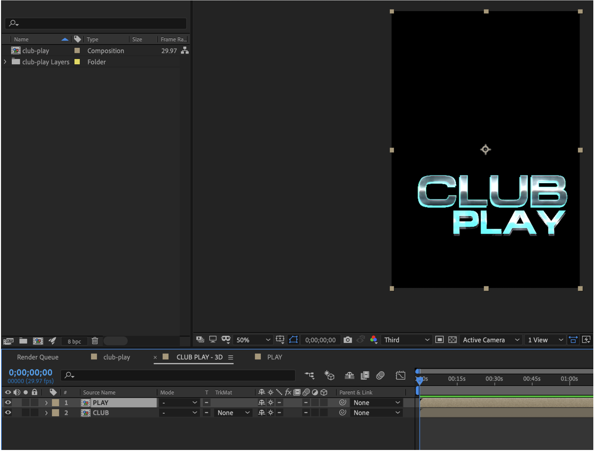Screen dimensions: 595x452
Task: Open 1 View layout dropdown
Action: point(545,340)
